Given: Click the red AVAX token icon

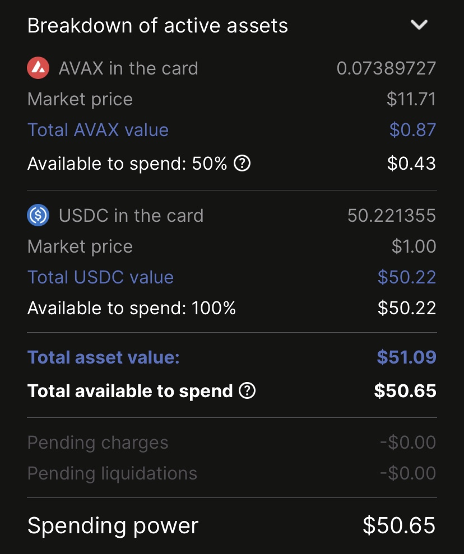Looking at the screenshot, I should (x=38, y=68).
